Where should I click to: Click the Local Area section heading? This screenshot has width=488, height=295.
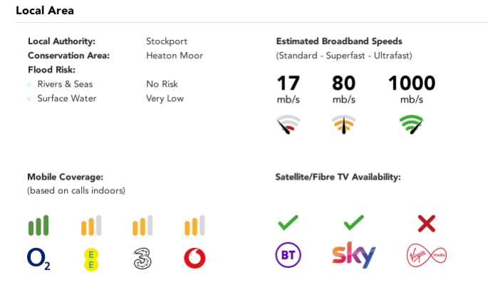point(45,11)
